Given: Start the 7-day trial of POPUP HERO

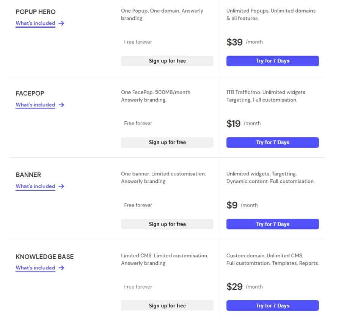Looking at the screenshot, I should pos(272,61).
